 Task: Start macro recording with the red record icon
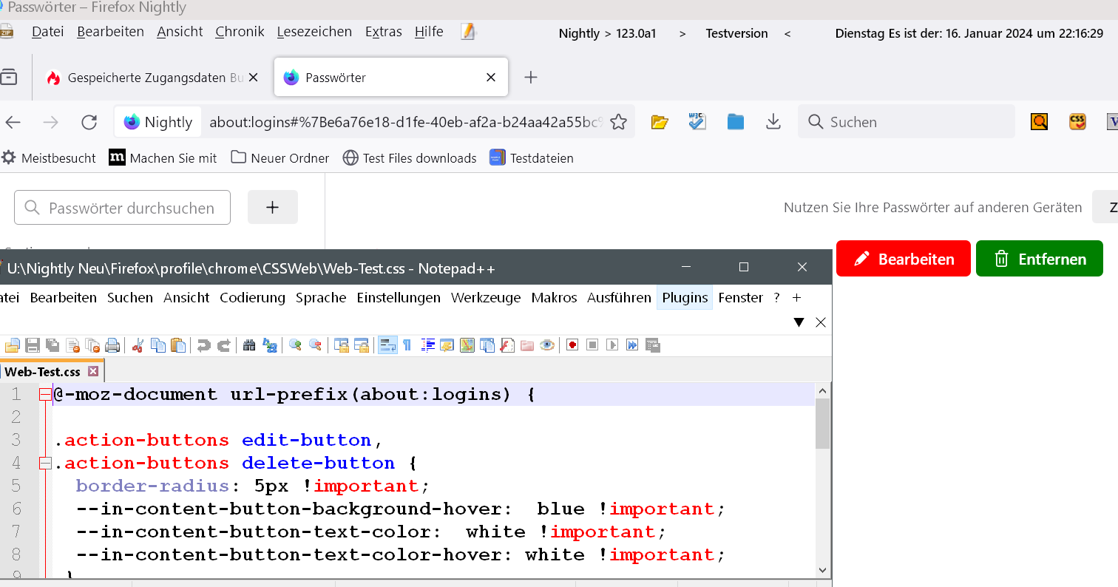(x=572, y=345)
